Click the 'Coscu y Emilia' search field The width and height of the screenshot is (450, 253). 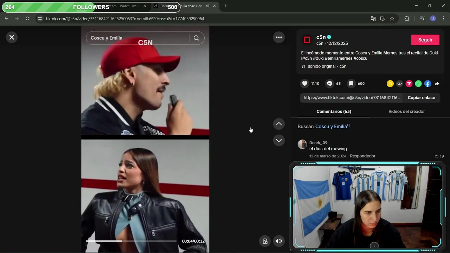(137, 38)
